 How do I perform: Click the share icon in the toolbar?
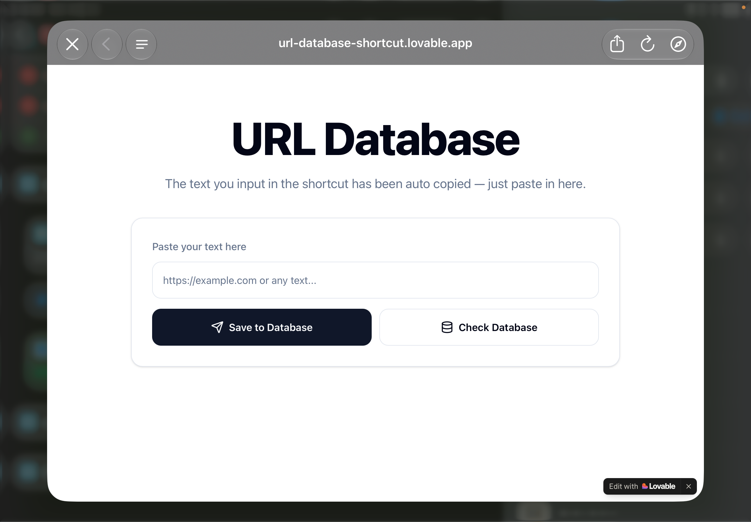[617, 44]
